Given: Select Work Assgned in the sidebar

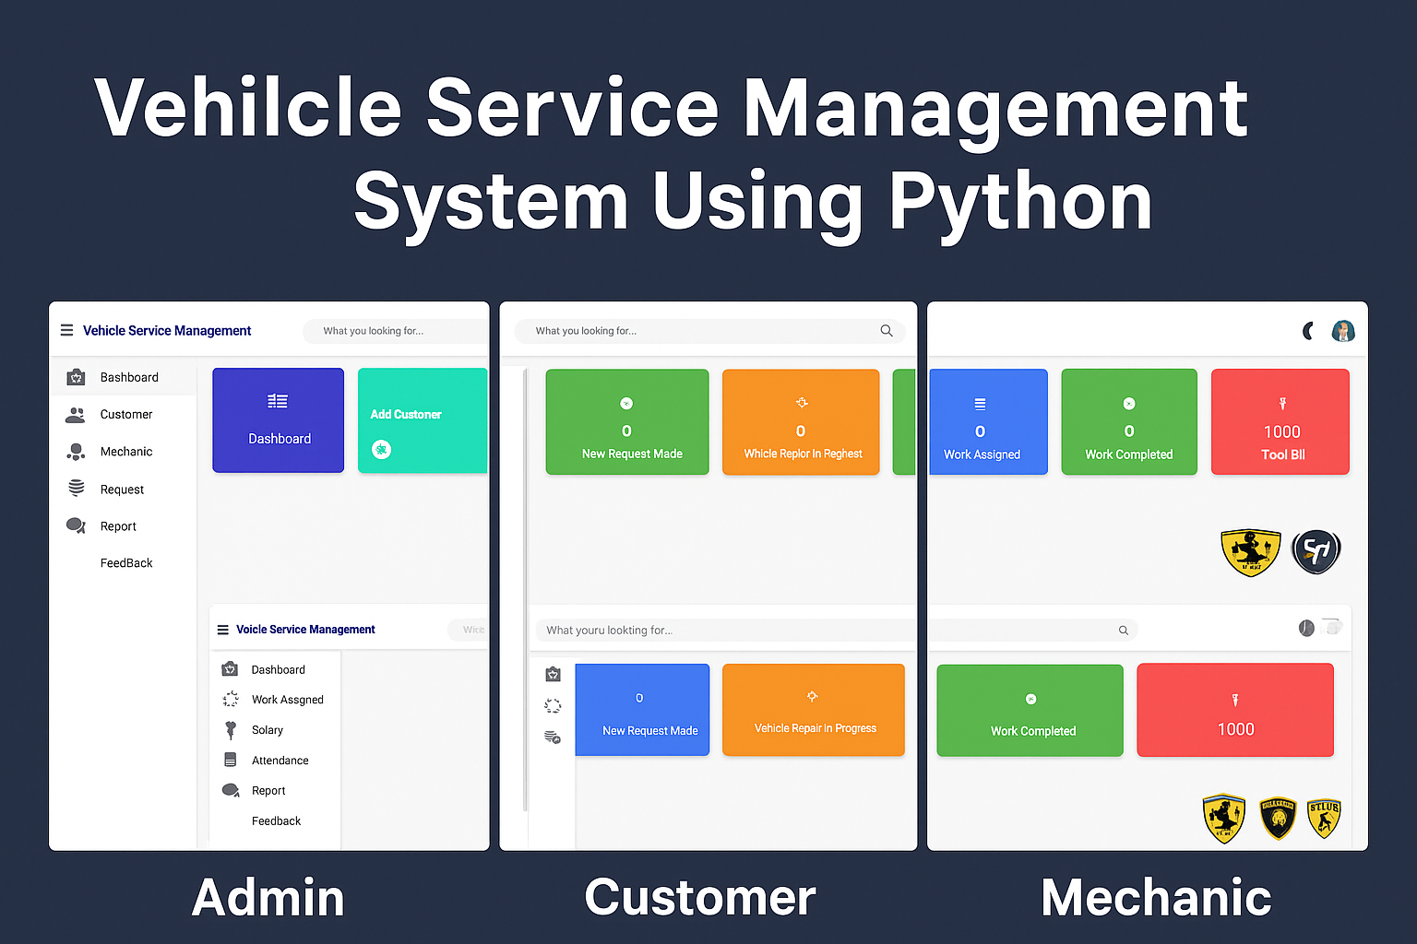Looking at the screenshot, I should pos(288,700).
